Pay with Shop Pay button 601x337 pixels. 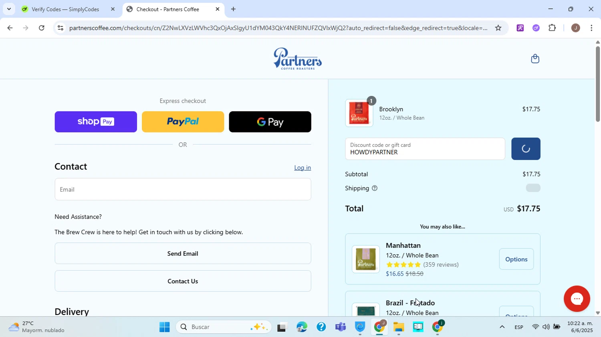point(96,122)
